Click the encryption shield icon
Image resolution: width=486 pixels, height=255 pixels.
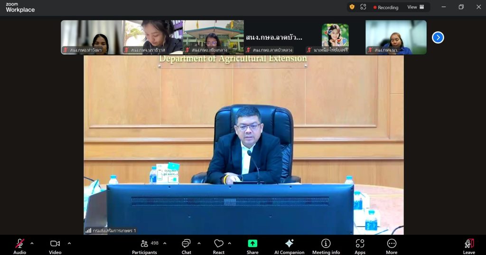coord(352,7)
